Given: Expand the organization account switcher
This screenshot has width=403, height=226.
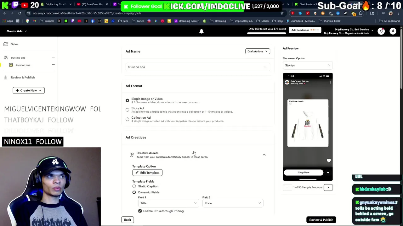Looking at the screenshot, I should (372, 30).
